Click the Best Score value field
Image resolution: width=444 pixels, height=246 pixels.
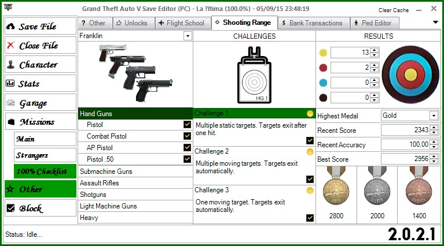point(405,159)
